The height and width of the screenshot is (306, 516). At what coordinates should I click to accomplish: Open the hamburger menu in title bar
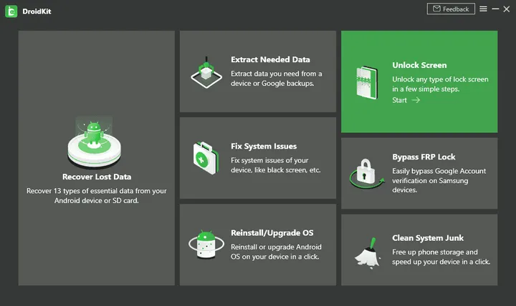[484, 9]
